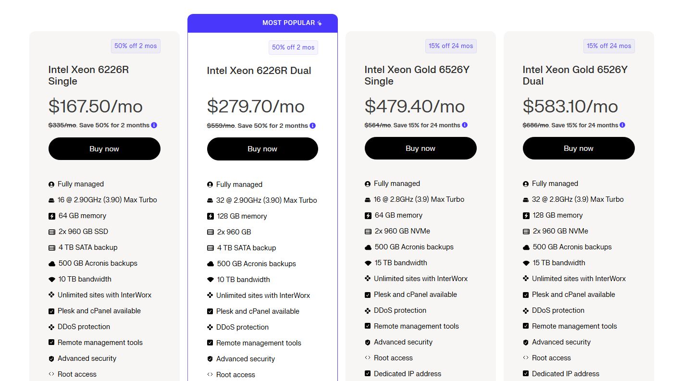
Task: Click code icon for Root access, 6226R Single
Action: click(51, 374)
